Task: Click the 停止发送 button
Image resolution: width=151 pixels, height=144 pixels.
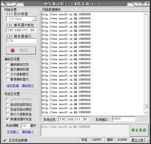Action: pos(139,130)
